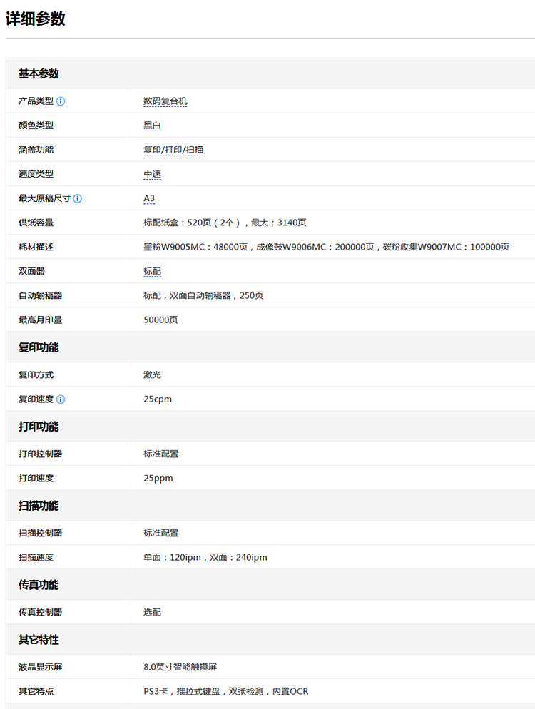Open the info icon next to 复印速度
Screen dimensions: 535x709
[61, 399]
